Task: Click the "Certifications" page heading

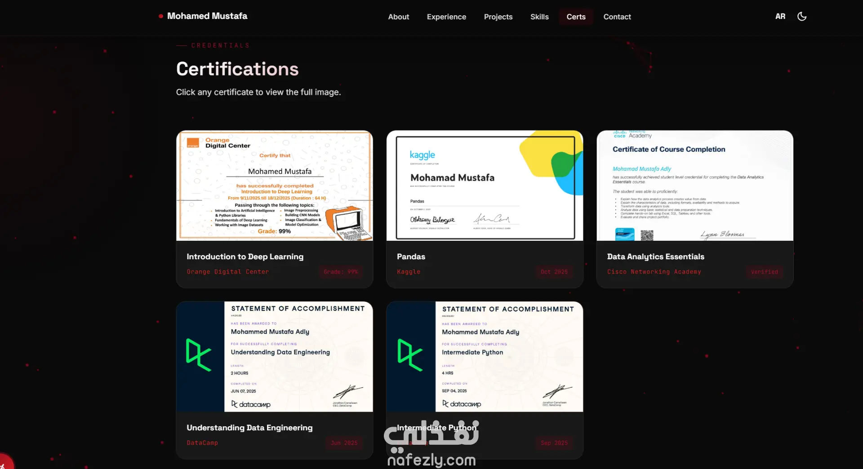Action: (x=237, y=69)
